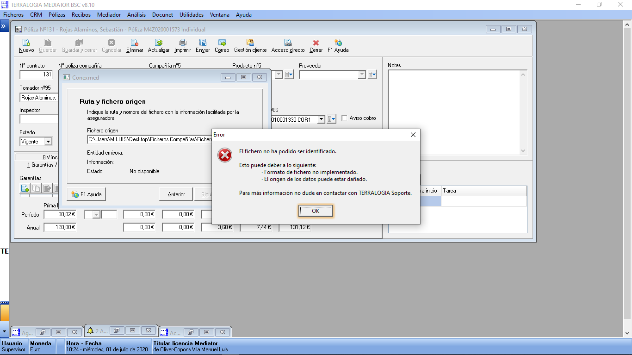The width and height of the screenshot is (632, 355).
Task: Close the Error dialog with X
Action: (x=413, y=135)
